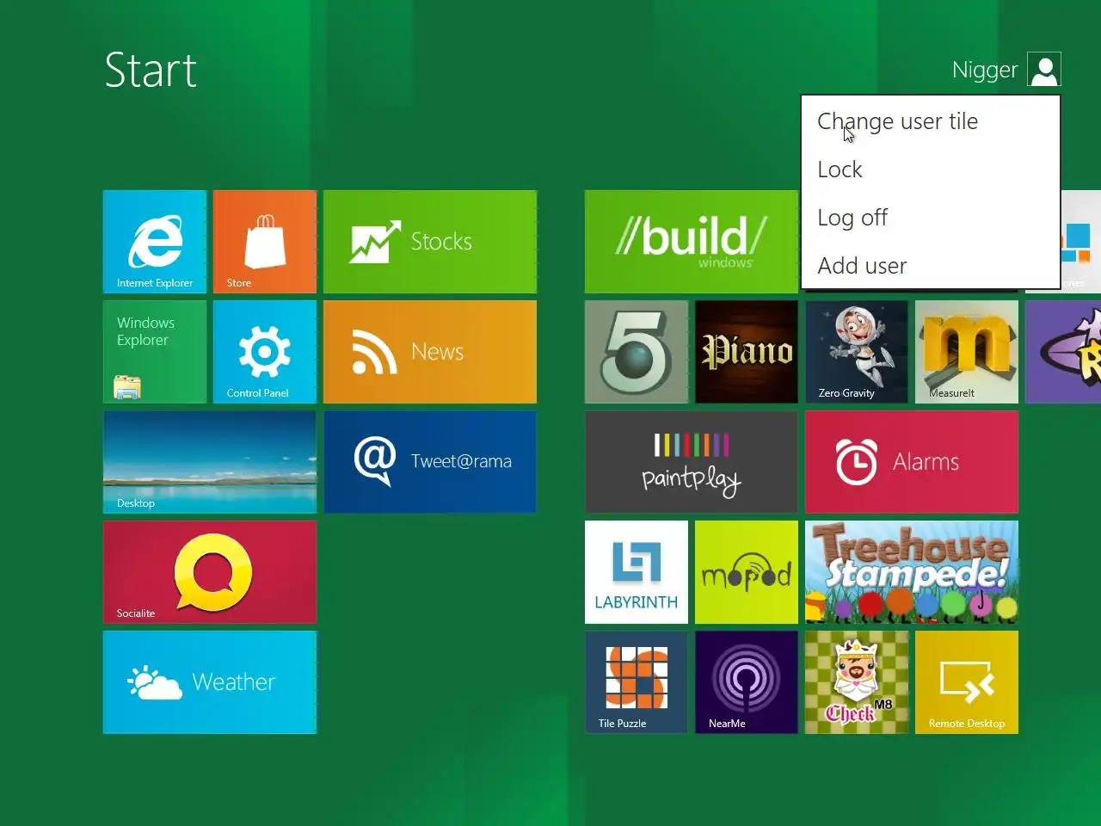Launch the Treehouse Stampede game tile
Viewport: 1101px width, 826px height.
pyautogui.click(x=912, y=572)
